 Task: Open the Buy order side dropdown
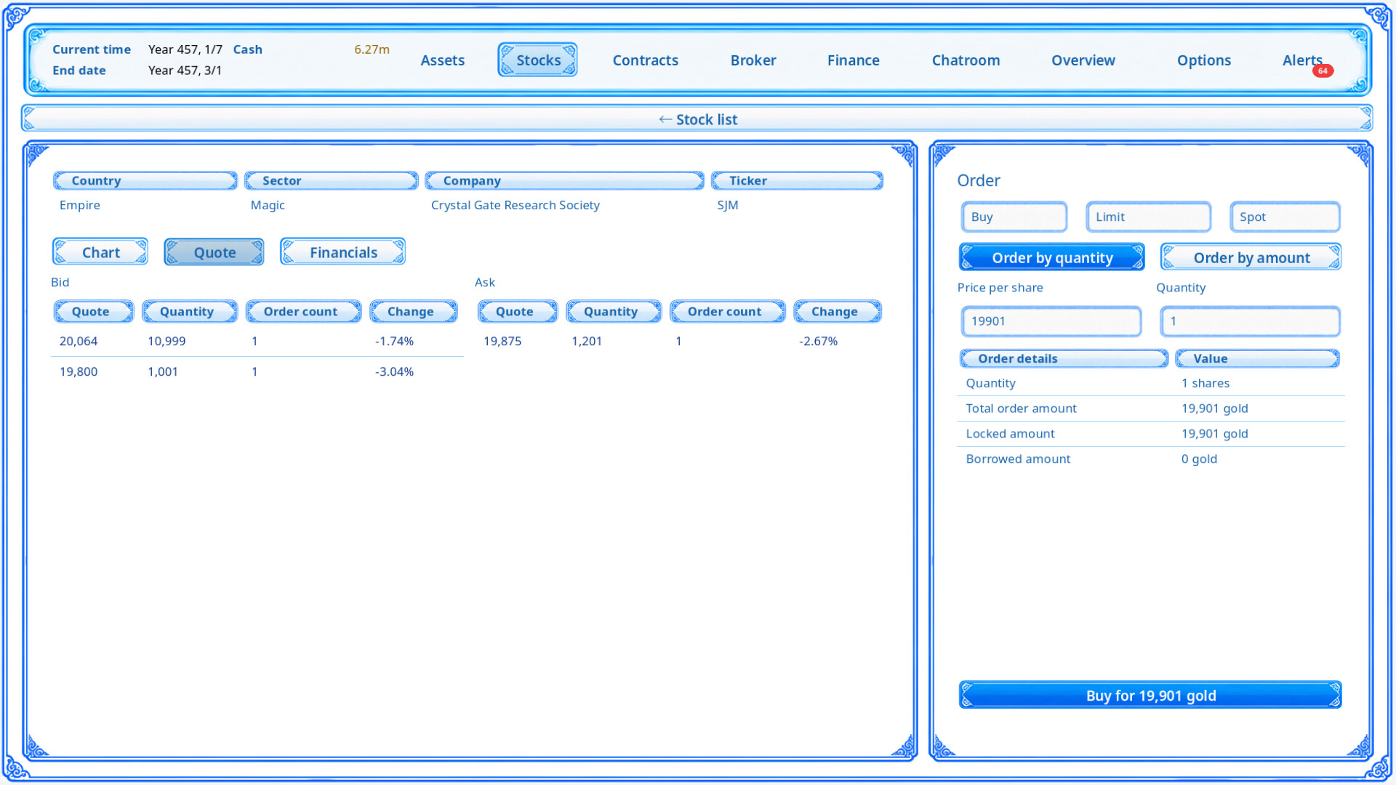point(1014,217)
